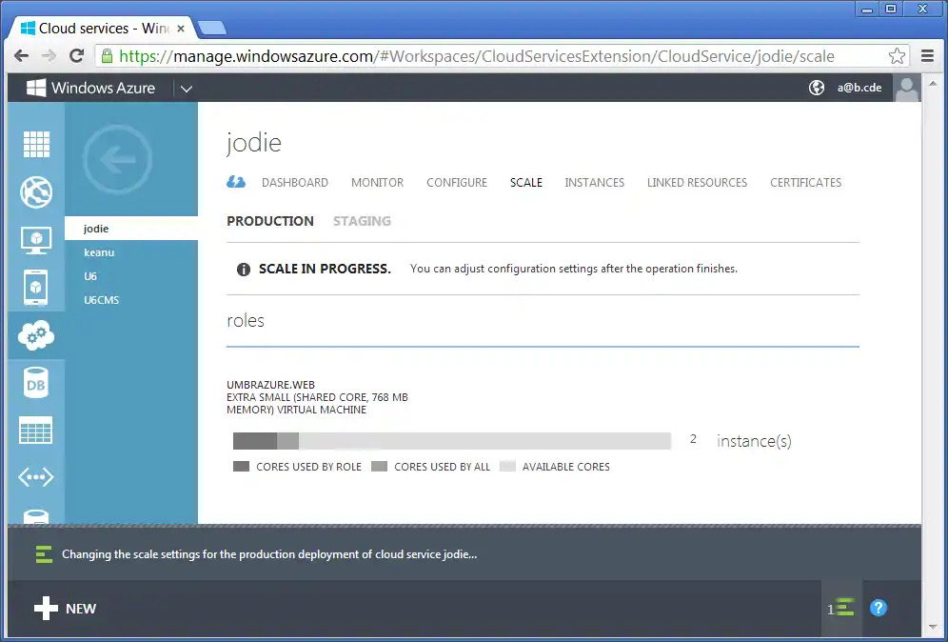Select the Cloud services browser tab
This screenshot has width=948, height=642.
point(103,29)
